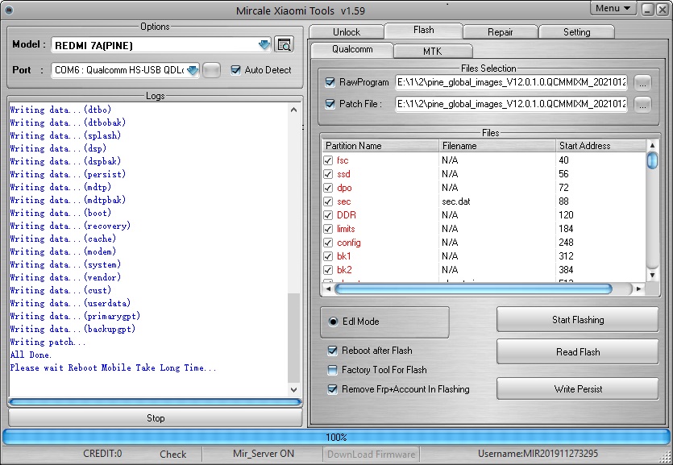Click the RawProgram path field

(x=511, y=82)
